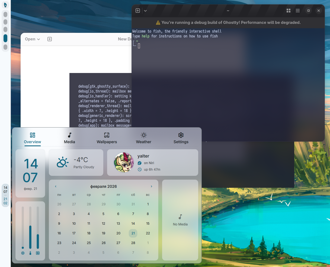
Task: Go to next month in calendar
Action: [151, 186]
